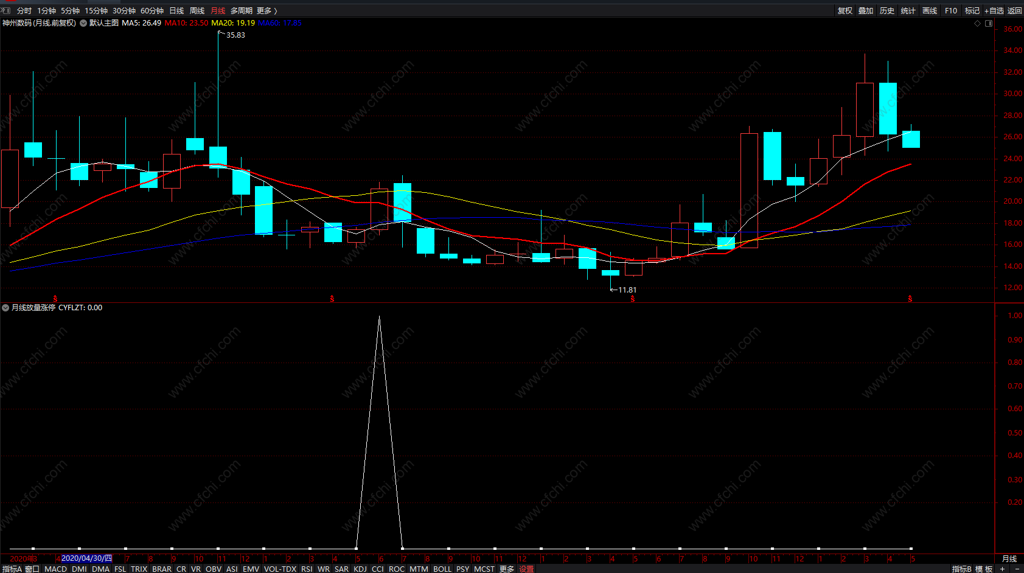Image resolution: width=1024 pixels, height=573 pixels.
Task: Switch indicator to DMI
Action: pos(79,569)
